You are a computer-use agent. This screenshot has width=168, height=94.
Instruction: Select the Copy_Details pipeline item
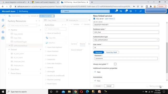pyautogui.click(x=18, y=34)
